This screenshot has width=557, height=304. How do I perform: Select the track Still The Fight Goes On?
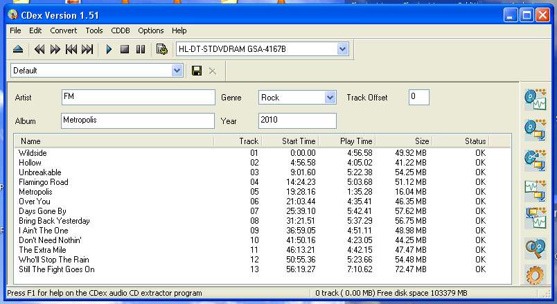click(57, 269)
